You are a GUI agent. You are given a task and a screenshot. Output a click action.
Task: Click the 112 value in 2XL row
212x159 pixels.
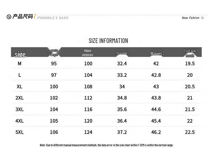point(88,98)
